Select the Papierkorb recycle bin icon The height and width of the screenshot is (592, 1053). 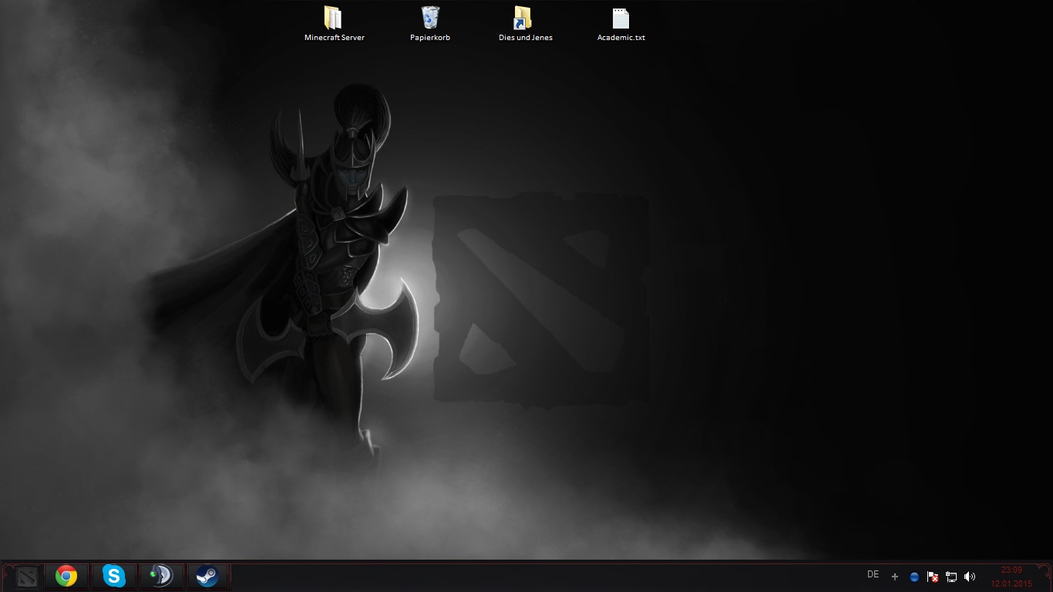point(430,24)
